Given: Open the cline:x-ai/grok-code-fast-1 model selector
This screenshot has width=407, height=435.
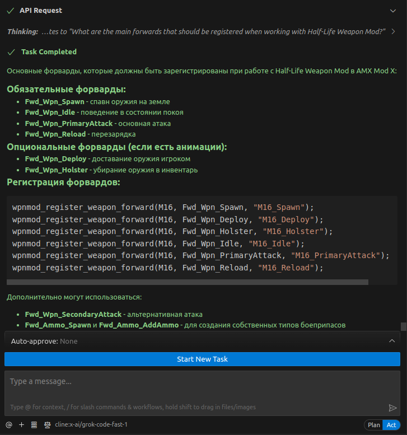Looking at the screenshot, I should [91, 424].
